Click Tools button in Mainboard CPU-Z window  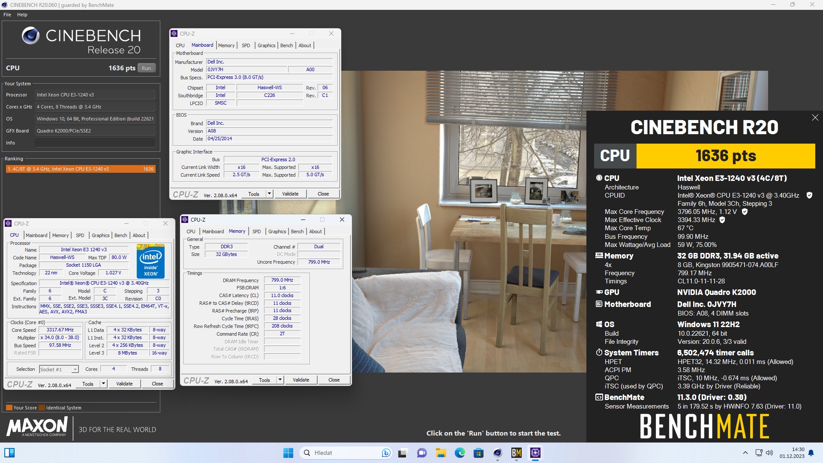click(x=254, y=194)
